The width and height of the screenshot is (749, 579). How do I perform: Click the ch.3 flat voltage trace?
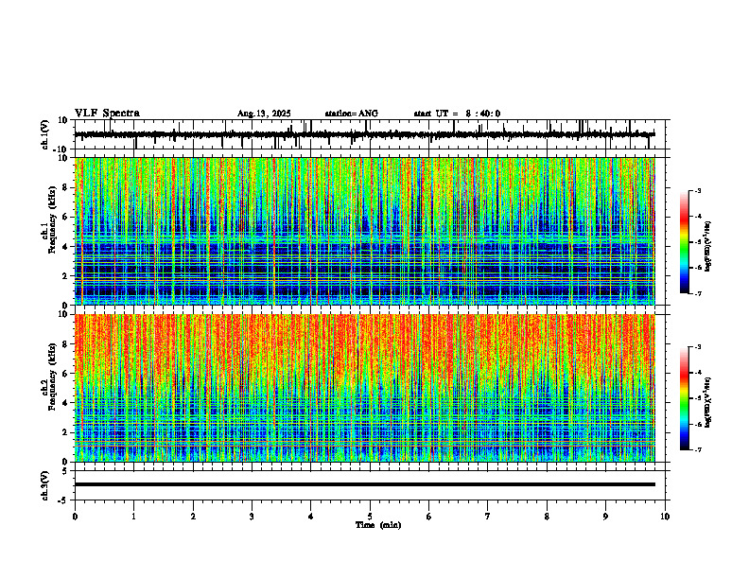point(364,484)
